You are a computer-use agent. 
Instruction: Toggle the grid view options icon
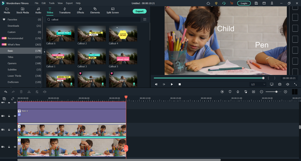pos(145,19)
